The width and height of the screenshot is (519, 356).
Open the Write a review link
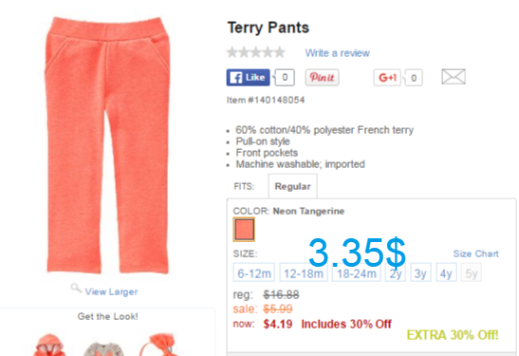pos(337,53)
